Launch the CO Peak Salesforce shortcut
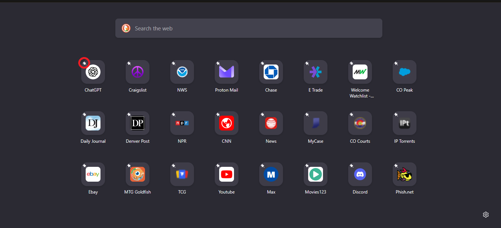This screenshot has width=501, height=228. click(405, 72)
